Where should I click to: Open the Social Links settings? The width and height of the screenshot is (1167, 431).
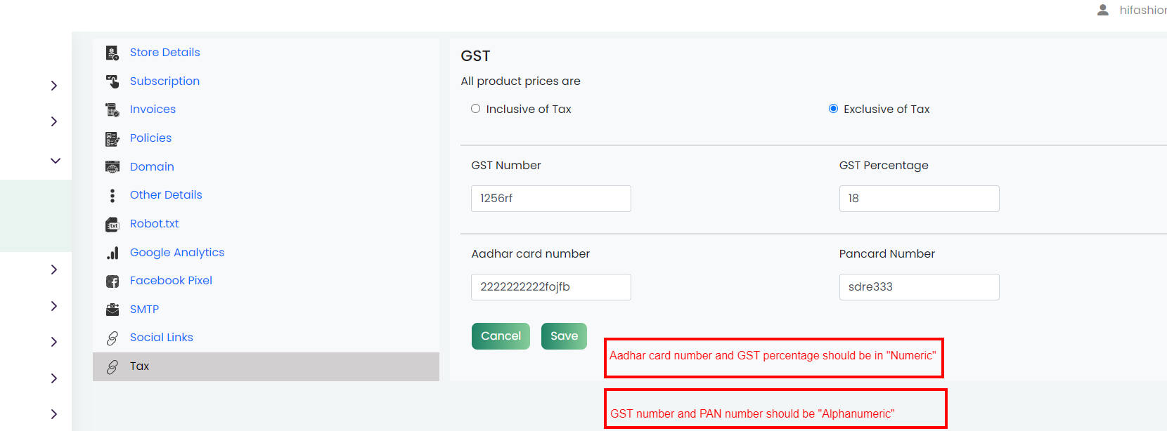161,338
